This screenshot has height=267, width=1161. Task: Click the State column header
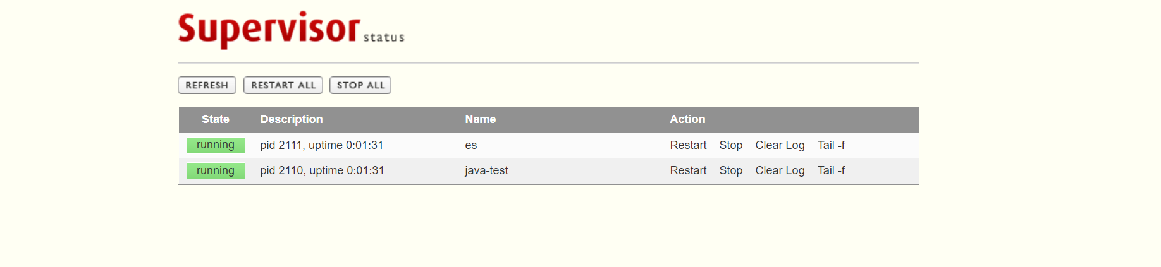click(215, 119)
